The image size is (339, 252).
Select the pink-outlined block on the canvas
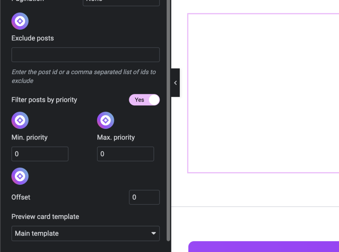[x=263, y=93]
